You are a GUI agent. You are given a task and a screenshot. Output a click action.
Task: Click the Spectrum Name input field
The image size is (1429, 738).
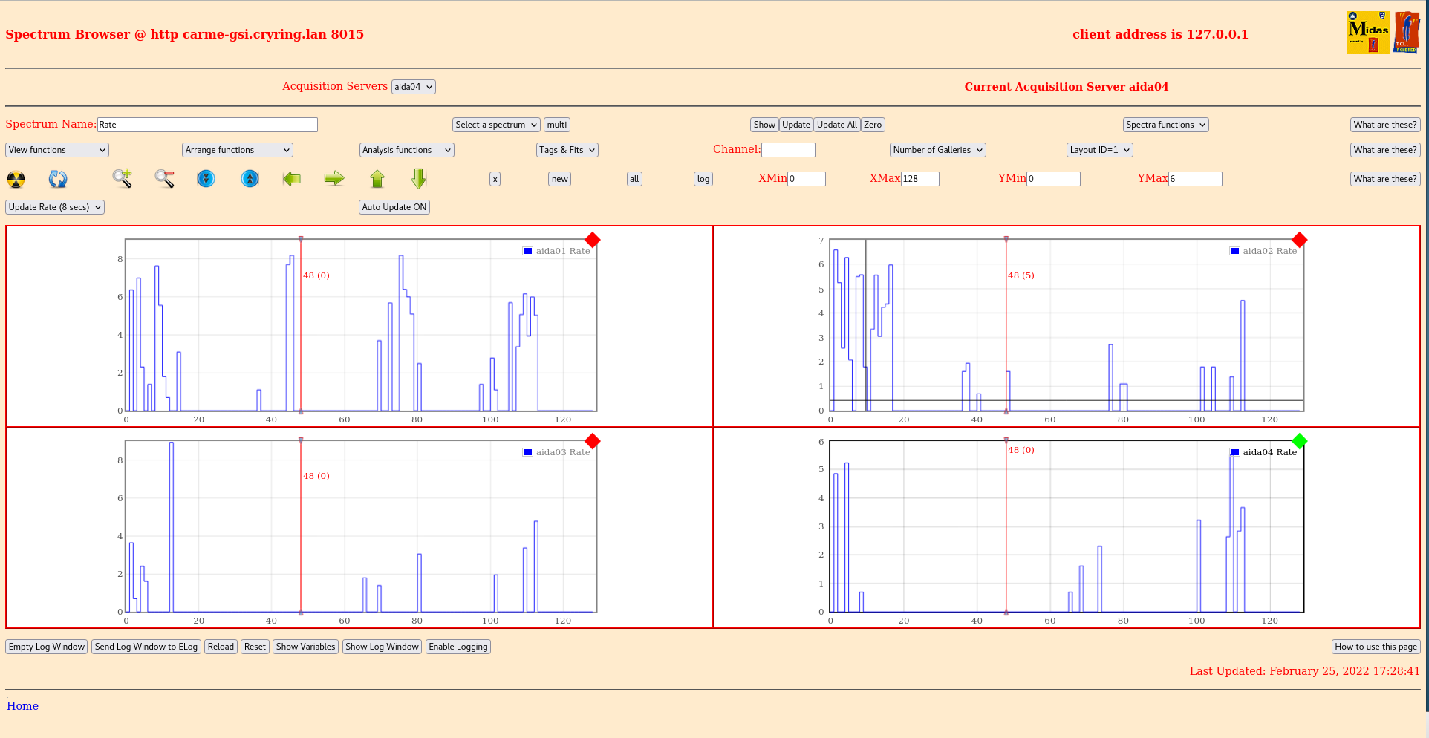pyautogui.click(x=207, y=125)
